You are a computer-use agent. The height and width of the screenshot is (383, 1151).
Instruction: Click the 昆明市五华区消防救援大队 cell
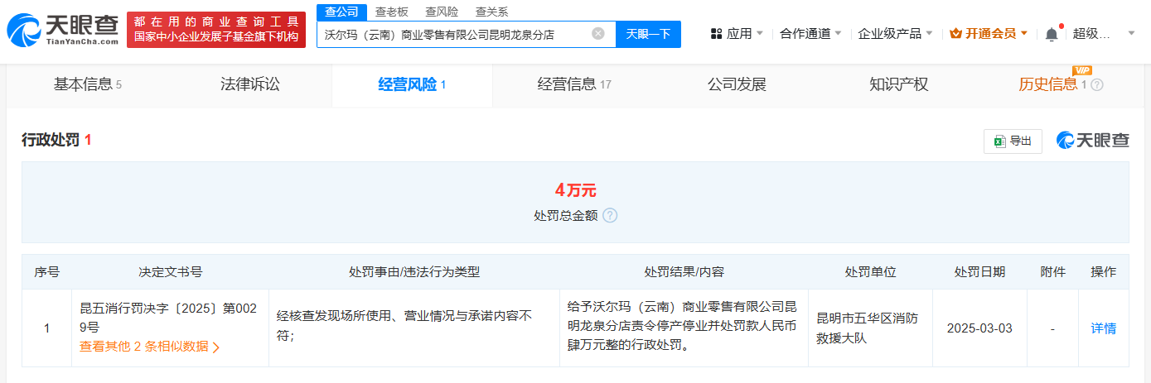point(870,328)
